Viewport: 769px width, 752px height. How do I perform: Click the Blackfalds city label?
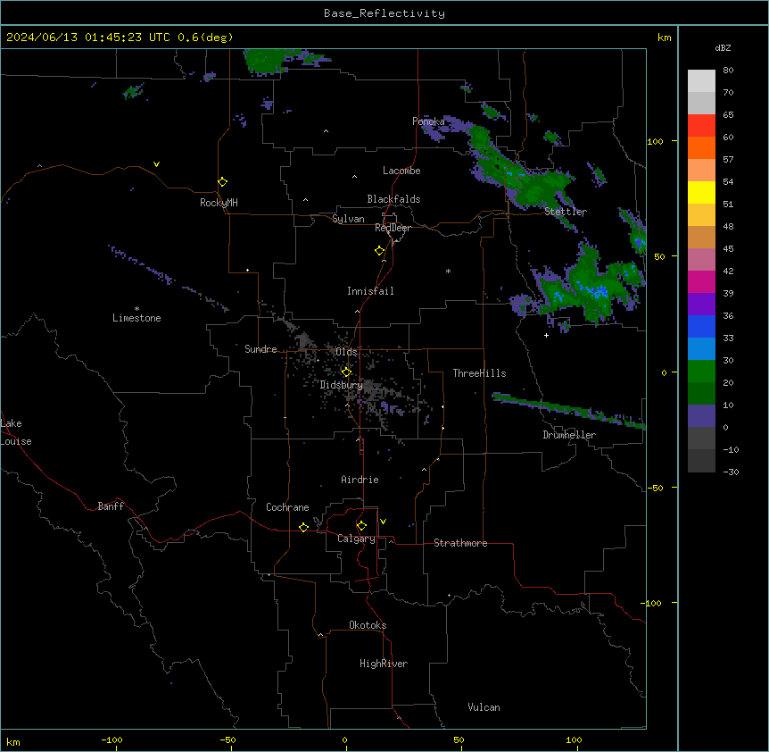pos(393,199)
